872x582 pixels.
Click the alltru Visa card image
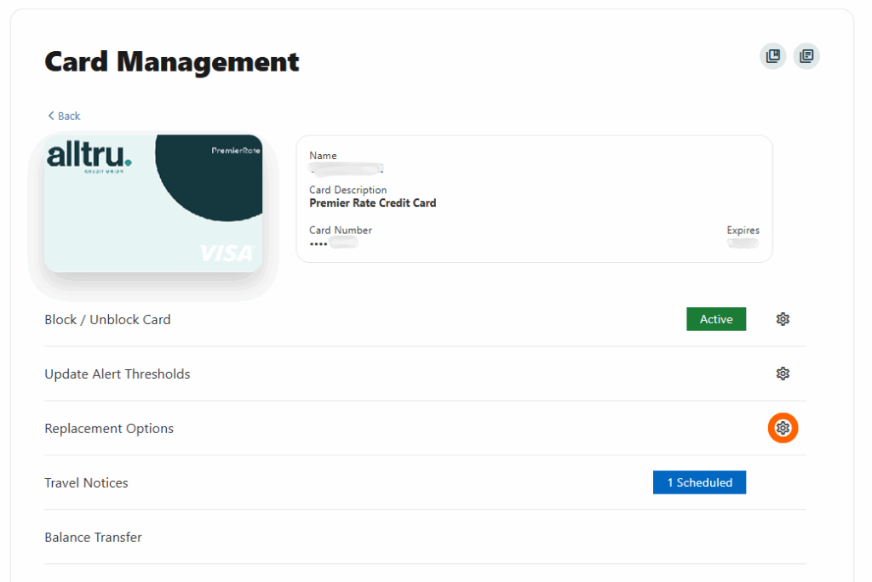tap(153, 203)
